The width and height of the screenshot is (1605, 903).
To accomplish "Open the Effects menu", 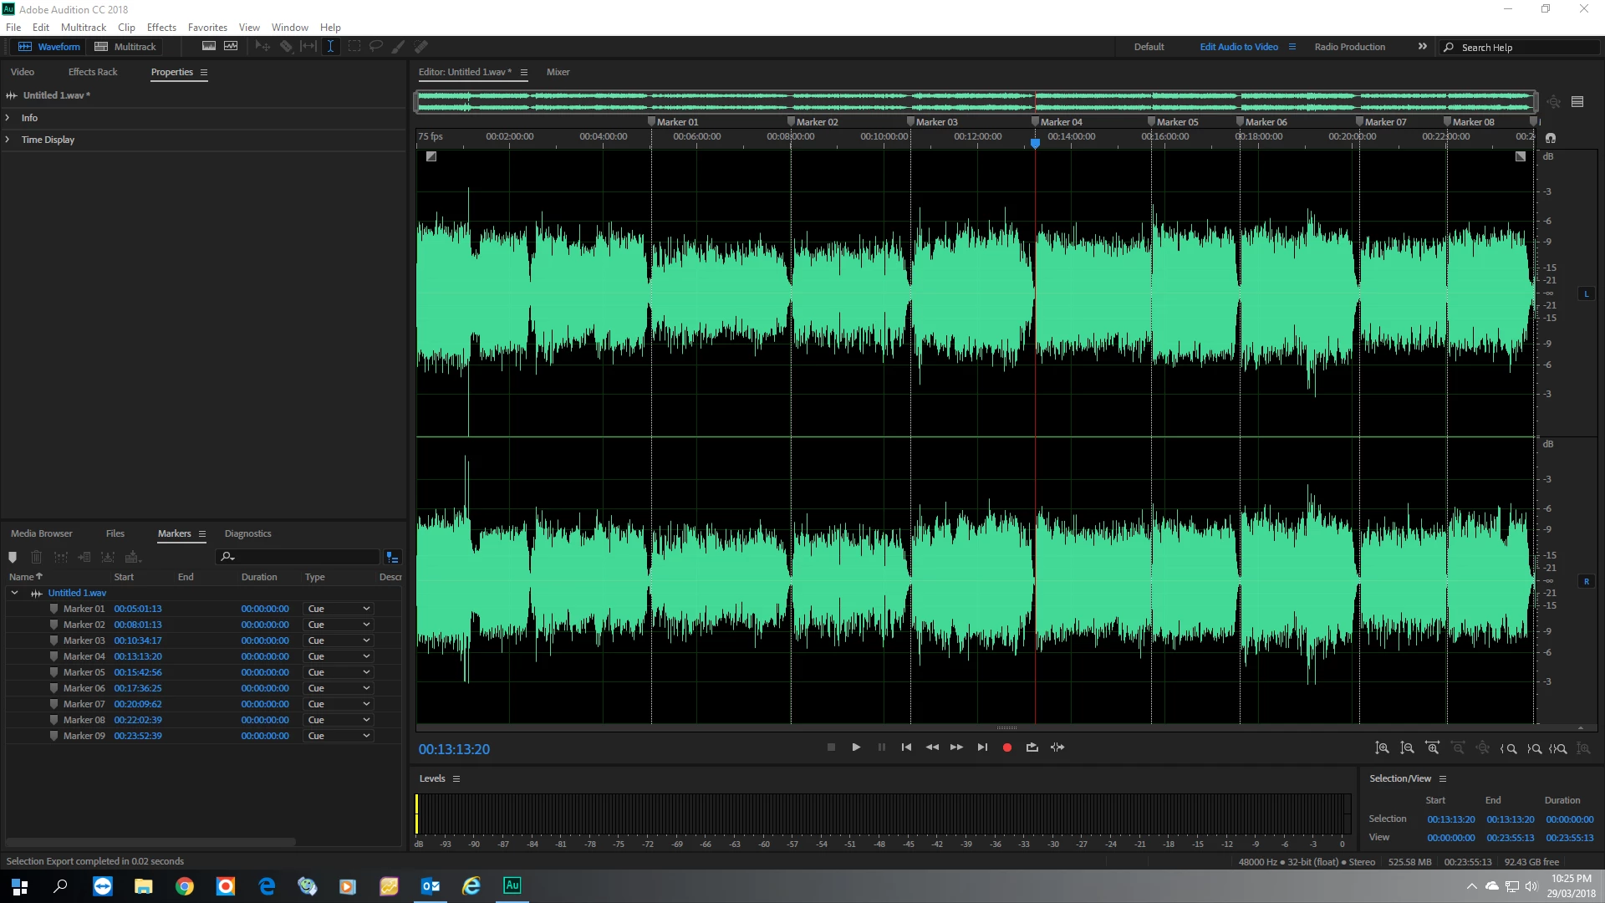I will [161, 28].
